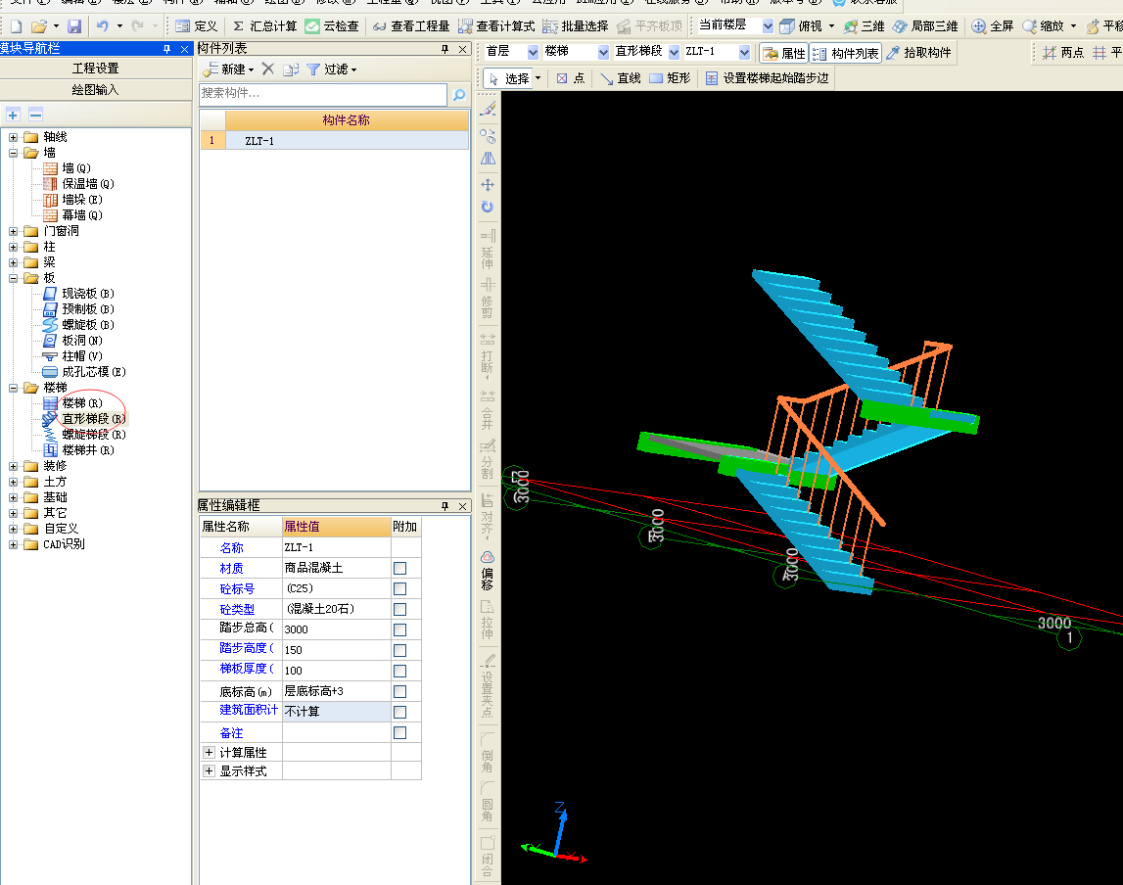Click the 缩放 zoom tool
Screen dimensions: 1123x885
pyautogui.click(x=1043, y=26)
